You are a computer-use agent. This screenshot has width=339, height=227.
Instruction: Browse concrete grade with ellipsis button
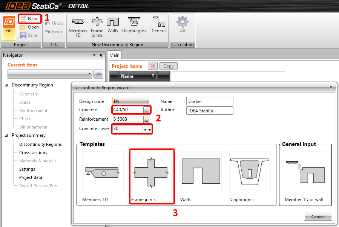click(147, 110)
